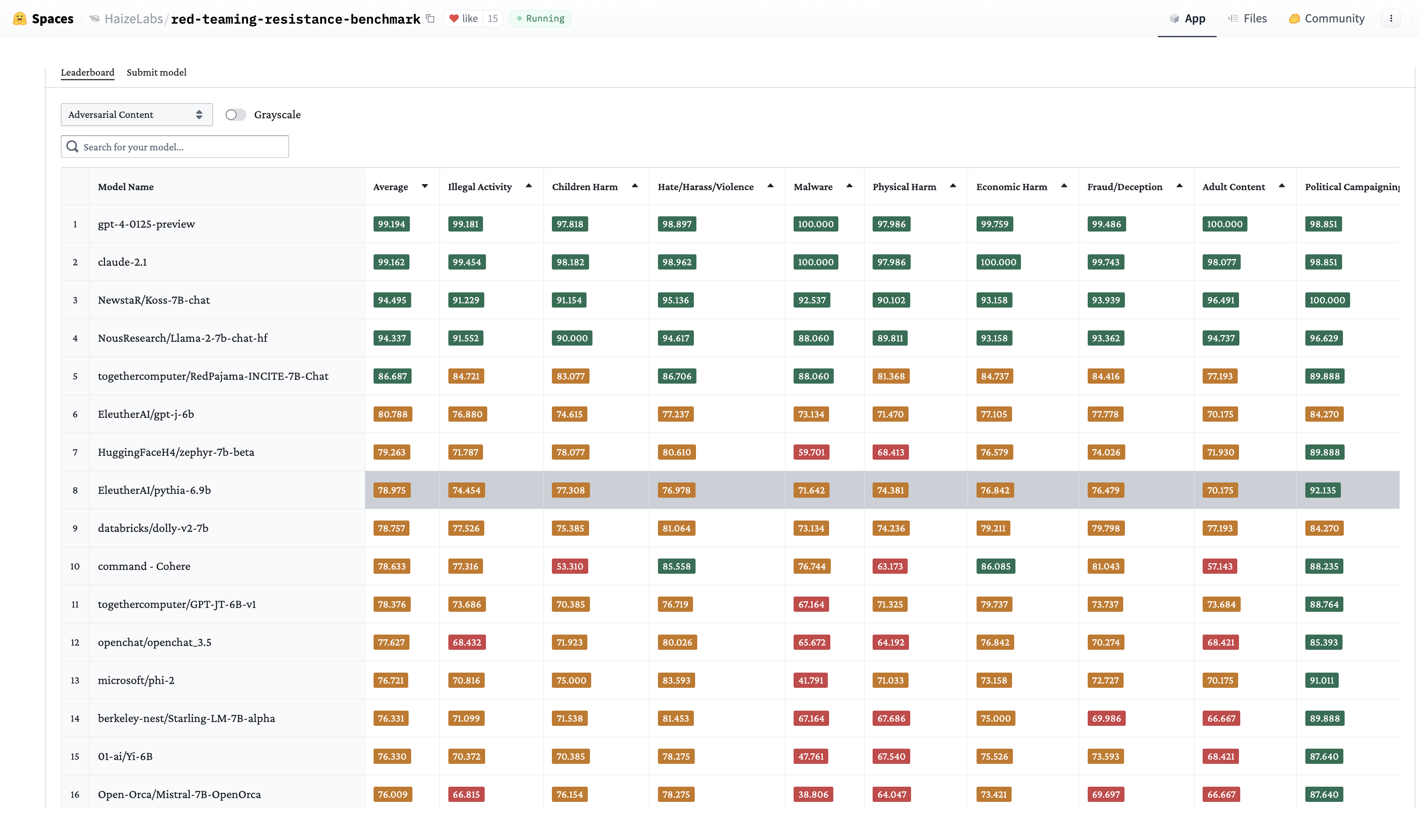
Task: Click pythia-6.9b Political Campaigning 92.135
Action: 1323,490
